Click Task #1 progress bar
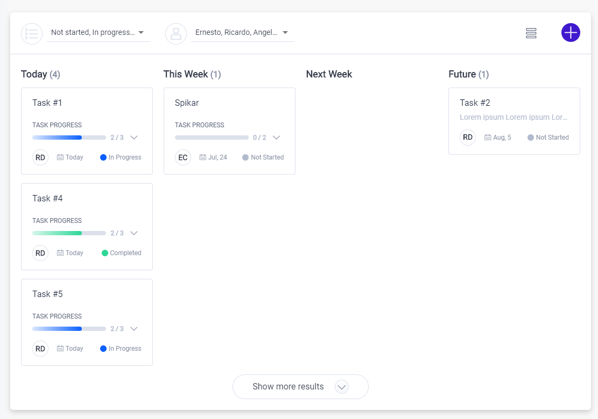The width and height of the screenshot is (598, 419). 69,138
